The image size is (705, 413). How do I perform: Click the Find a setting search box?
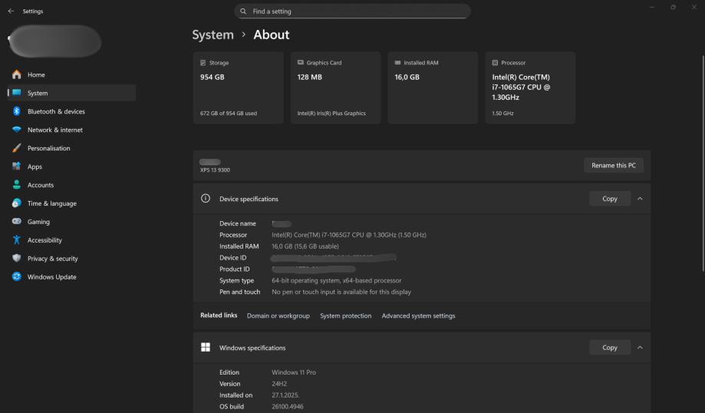point(352,12)
